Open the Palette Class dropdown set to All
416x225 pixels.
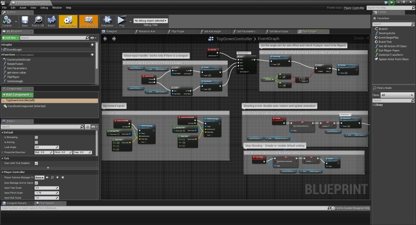tap(398, 95)
